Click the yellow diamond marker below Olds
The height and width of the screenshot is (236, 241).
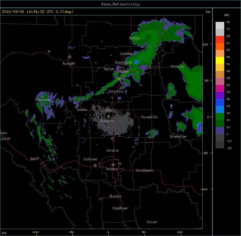108,117
